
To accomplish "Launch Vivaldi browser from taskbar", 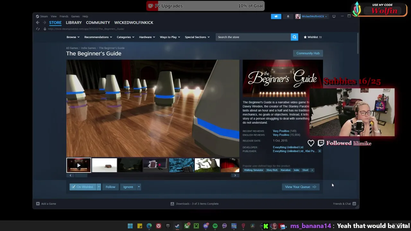I will (x=159, y=226).
